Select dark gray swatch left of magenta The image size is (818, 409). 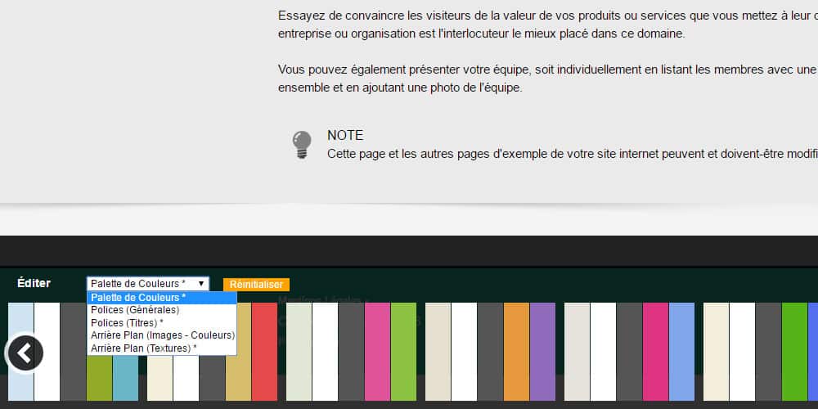pyautogui.click(x=629, y=352)
